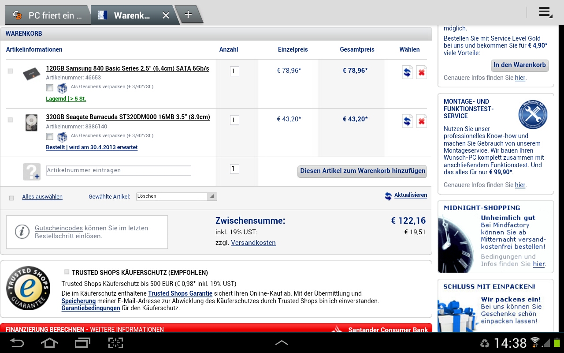The width and height of the screenshot is (564, 353).
Task: Tap the 14:38 clock
Action: click(510, 343)
